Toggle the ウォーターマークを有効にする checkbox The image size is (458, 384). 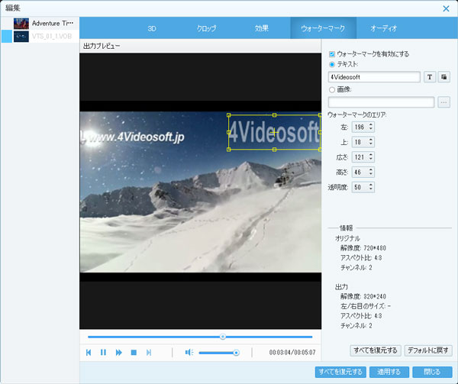[x=332, y=54]
